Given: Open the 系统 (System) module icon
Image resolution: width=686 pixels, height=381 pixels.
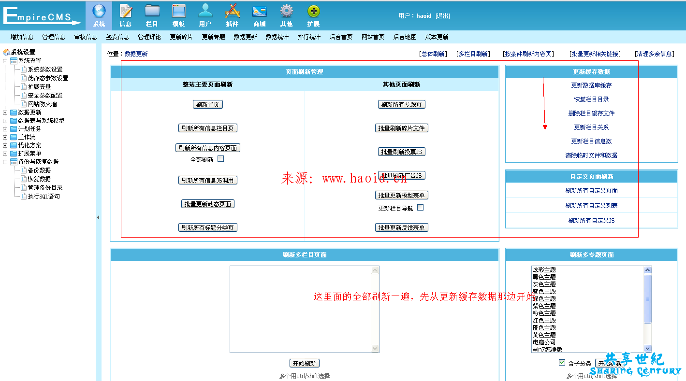Looking at the screenshot, I should click(99, 15).
